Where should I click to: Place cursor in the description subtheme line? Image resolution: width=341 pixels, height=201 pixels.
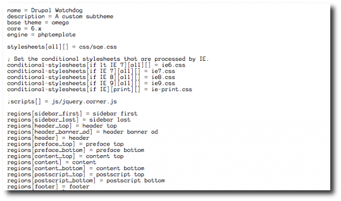tap(60, 17)
